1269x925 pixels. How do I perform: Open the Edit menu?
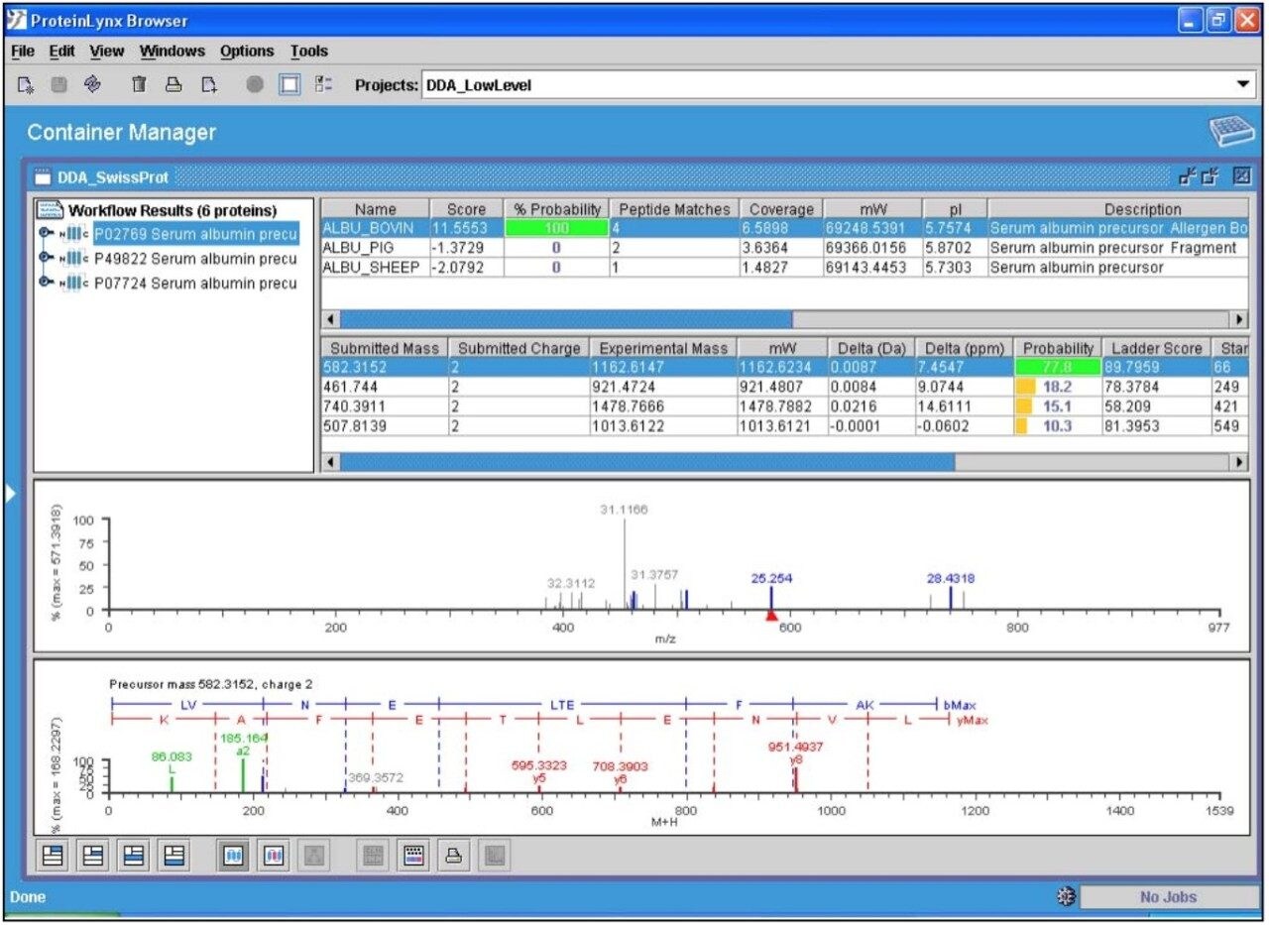tap(61, 51)
